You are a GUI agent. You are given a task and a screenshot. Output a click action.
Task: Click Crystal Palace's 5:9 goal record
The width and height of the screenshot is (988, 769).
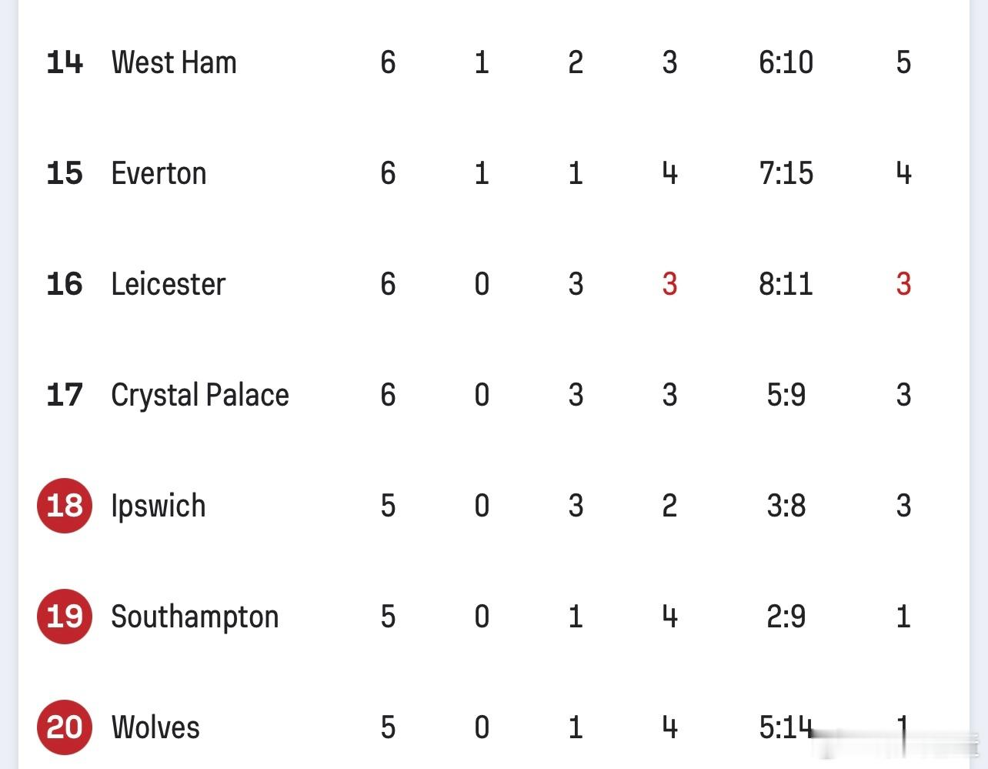[786, 395]
